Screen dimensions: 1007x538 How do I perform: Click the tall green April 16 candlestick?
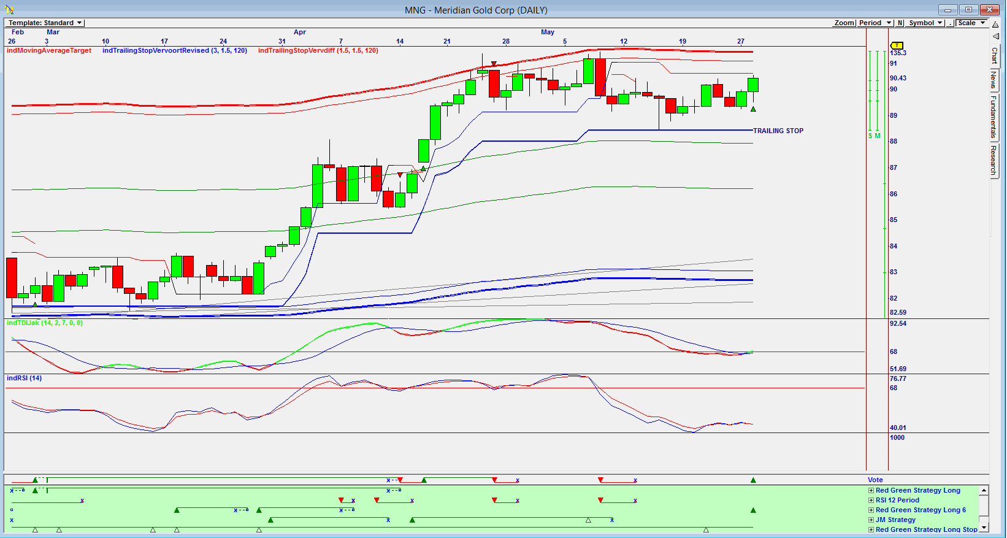pyautogui.click(x=423, y=150)
